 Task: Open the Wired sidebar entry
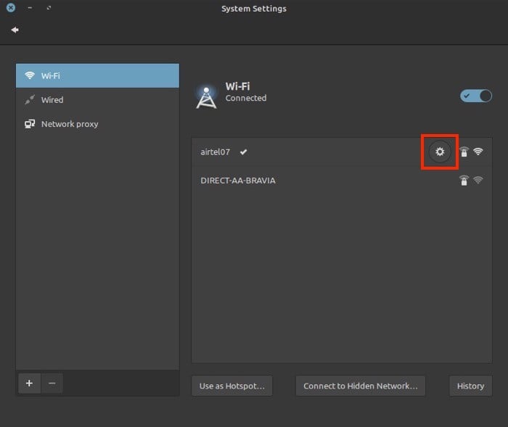[97, 100]
